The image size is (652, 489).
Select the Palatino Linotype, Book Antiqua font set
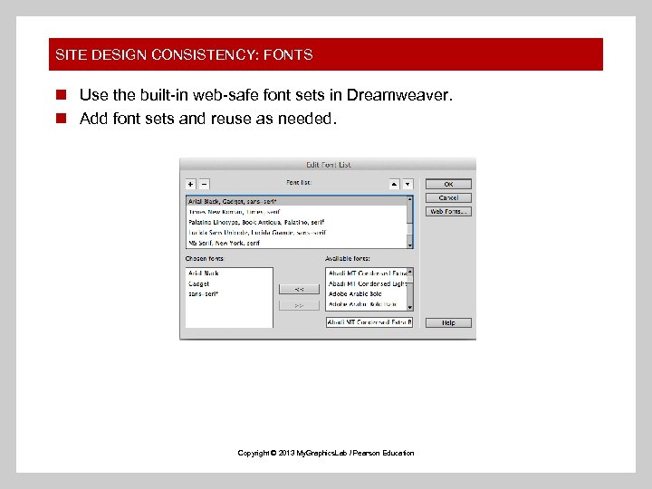296,222
